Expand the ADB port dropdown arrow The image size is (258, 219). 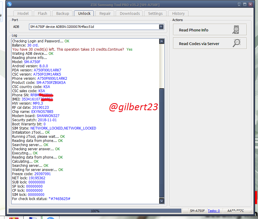(161, 27)
